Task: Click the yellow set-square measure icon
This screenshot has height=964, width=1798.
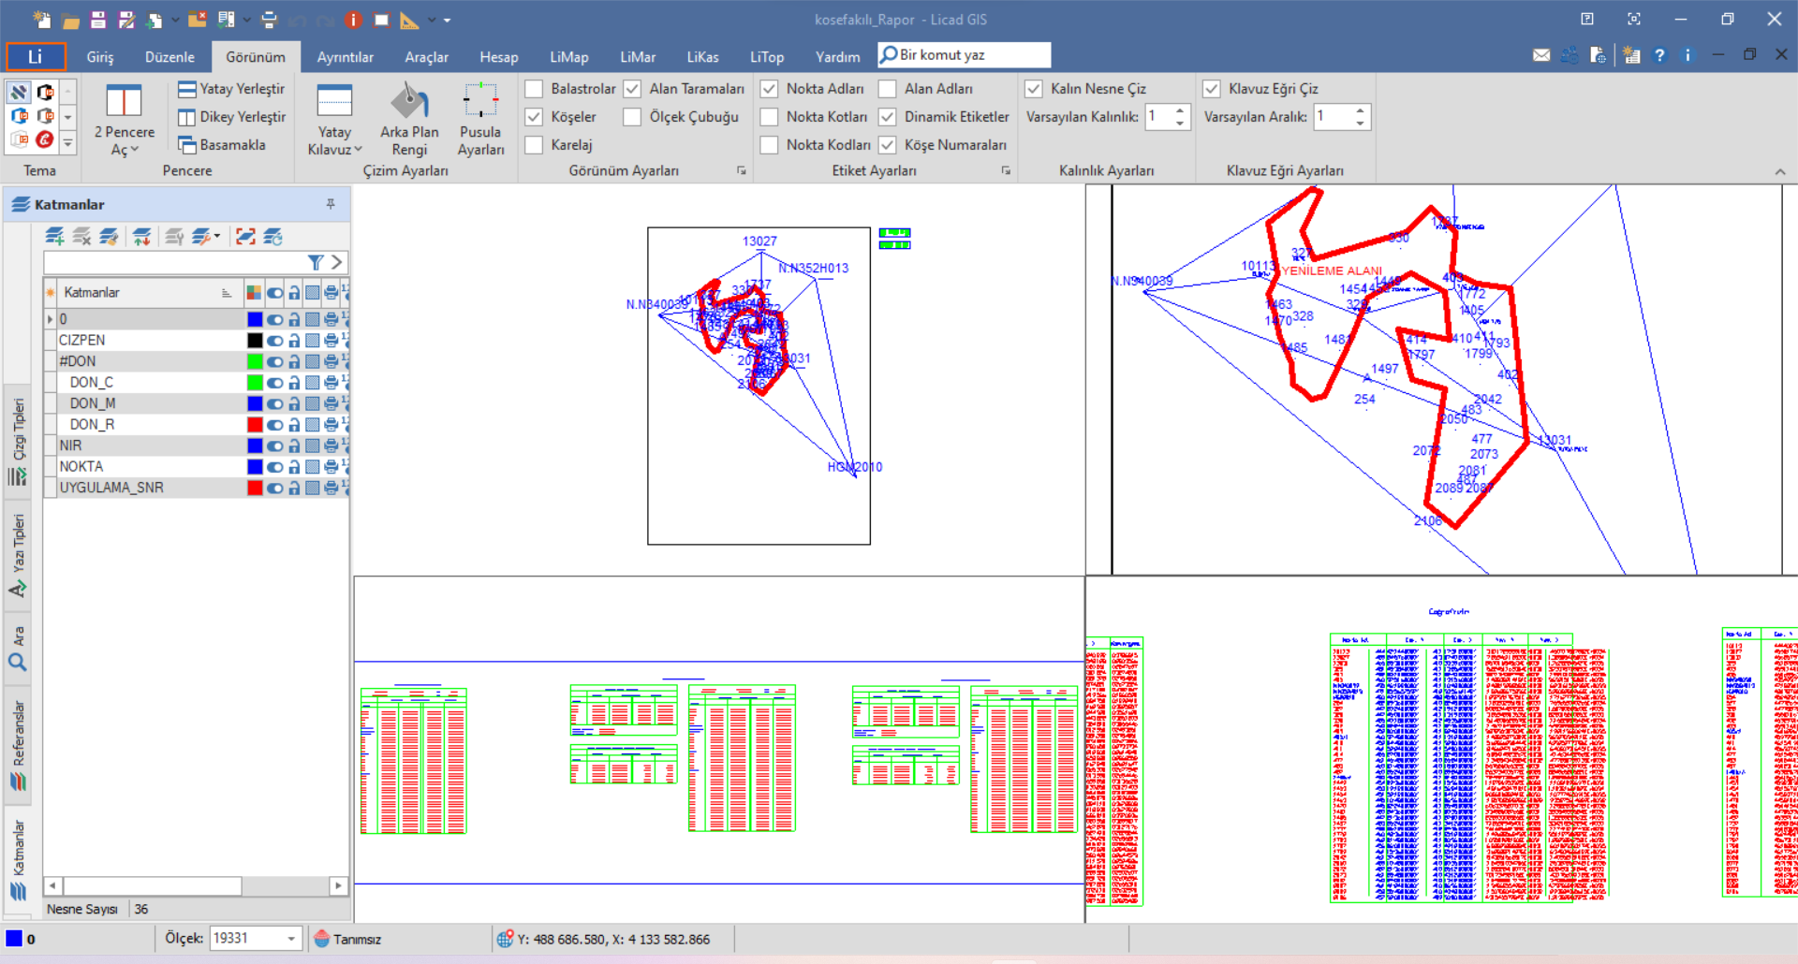Action: click(x=409, y=20)
